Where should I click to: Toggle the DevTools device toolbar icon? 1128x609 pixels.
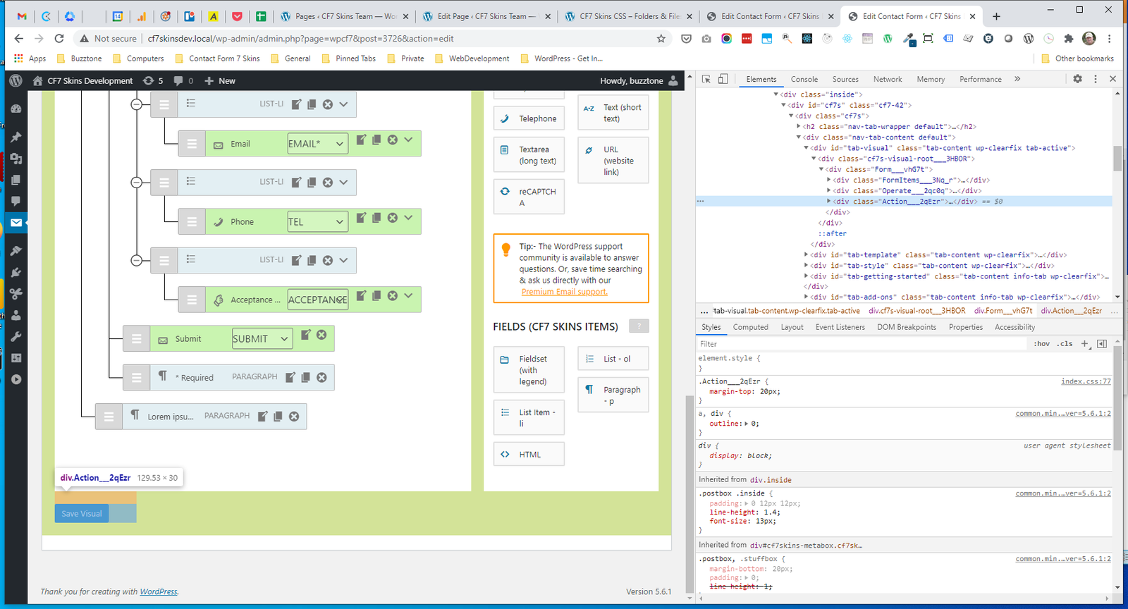click(x=723, y=79)
